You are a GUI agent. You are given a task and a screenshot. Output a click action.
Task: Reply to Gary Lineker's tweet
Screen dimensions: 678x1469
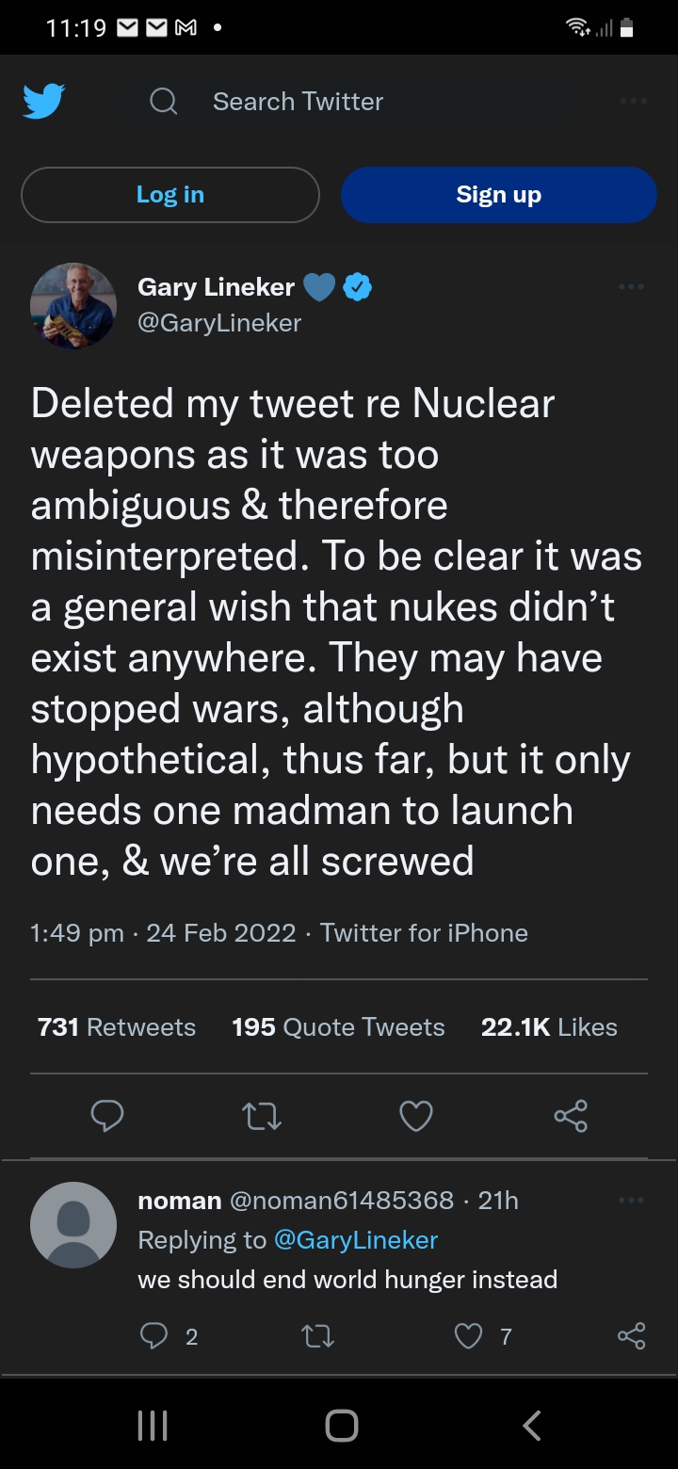point(107,1116)
